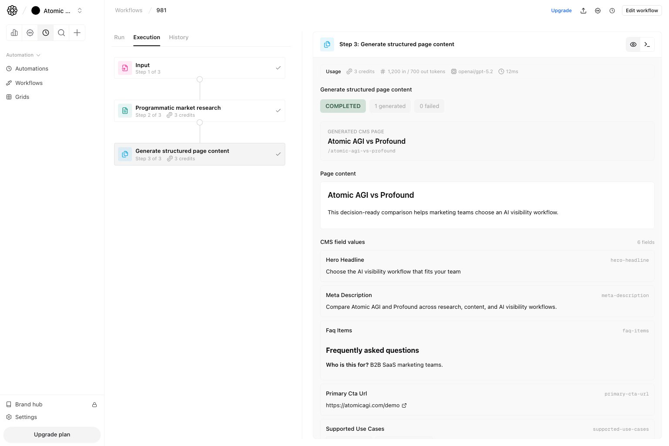Open Settings in the sidebar
The height and width of the screenshot is (446, 669).
tap(26, 417)
